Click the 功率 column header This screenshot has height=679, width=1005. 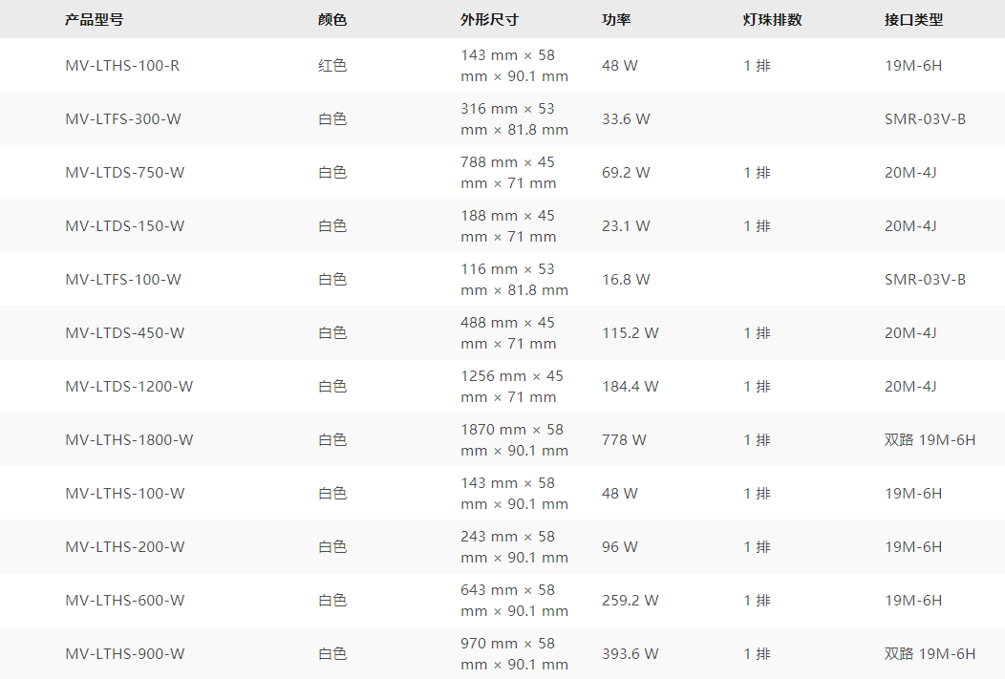(616, 19)
